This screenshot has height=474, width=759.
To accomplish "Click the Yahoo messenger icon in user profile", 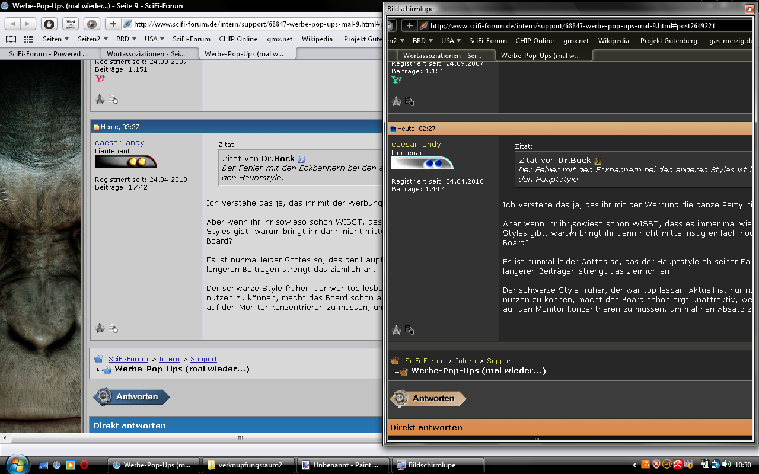I will coord(100,78).
